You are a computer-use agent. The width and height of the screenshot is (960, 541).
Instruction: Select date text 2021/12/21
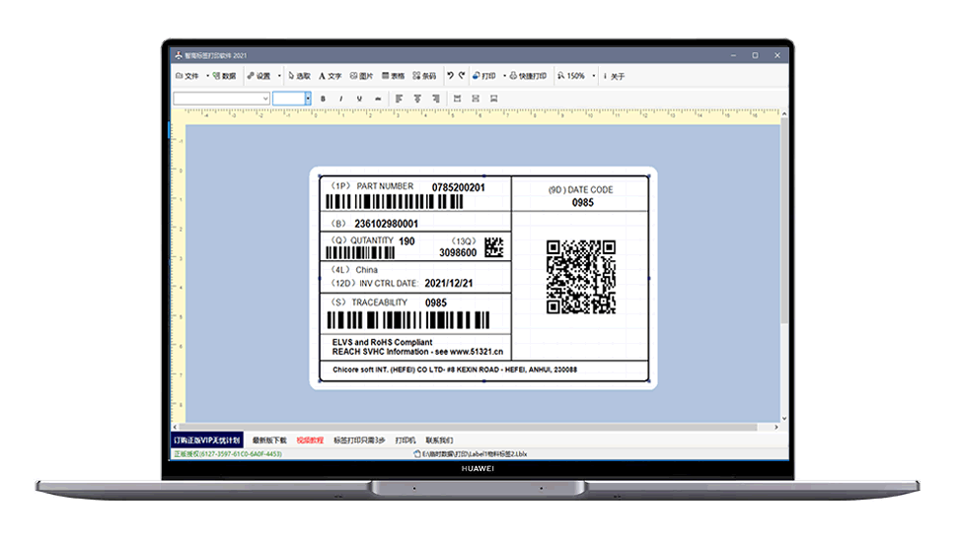(449, 284)
